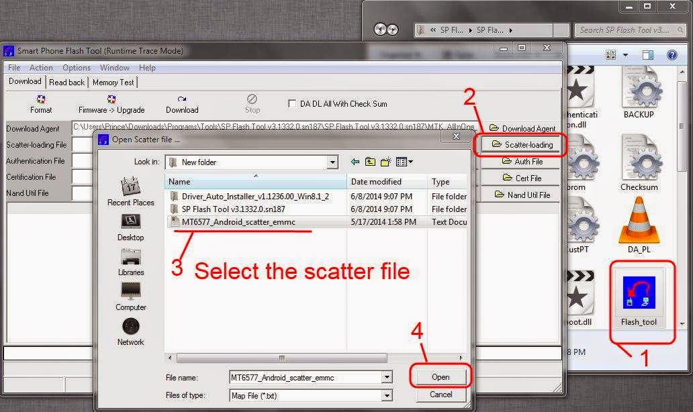Expand the Files of type dropdown

tap(387, 396)
